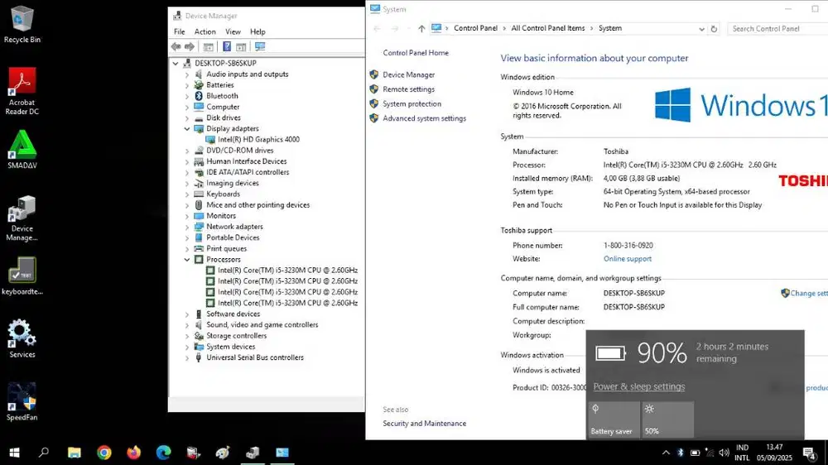Screen dimensions: 828x465
Task: Click Scan for hardware changes toolbar icon
Action: click(x=260, y=47)
